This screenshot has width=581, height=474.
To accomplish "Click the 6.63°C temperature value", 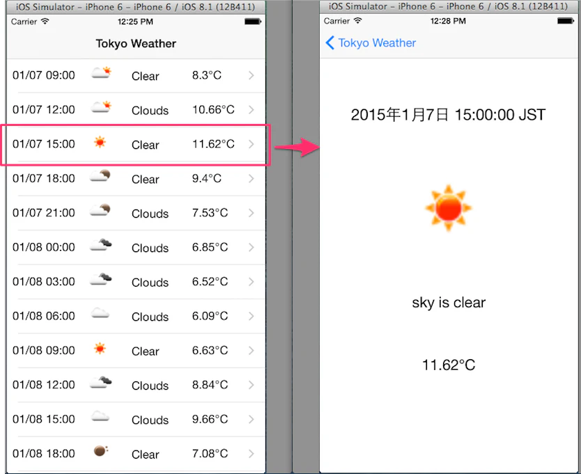I will click(x=210, y=350).
